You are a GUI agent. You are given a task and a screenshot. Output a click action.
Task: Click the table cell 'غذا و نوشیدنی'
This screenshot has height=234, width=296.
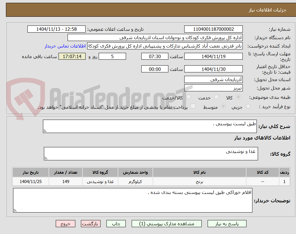coord(100,181)
